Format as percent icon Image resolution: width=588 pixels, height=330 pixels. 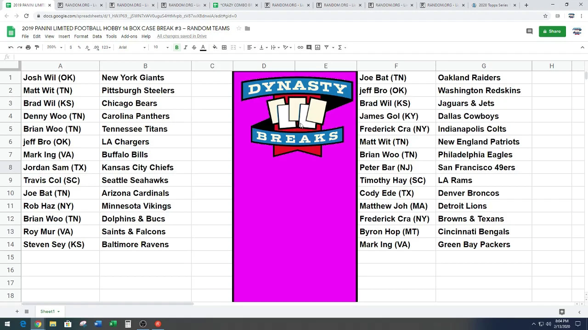pos(79,47)
